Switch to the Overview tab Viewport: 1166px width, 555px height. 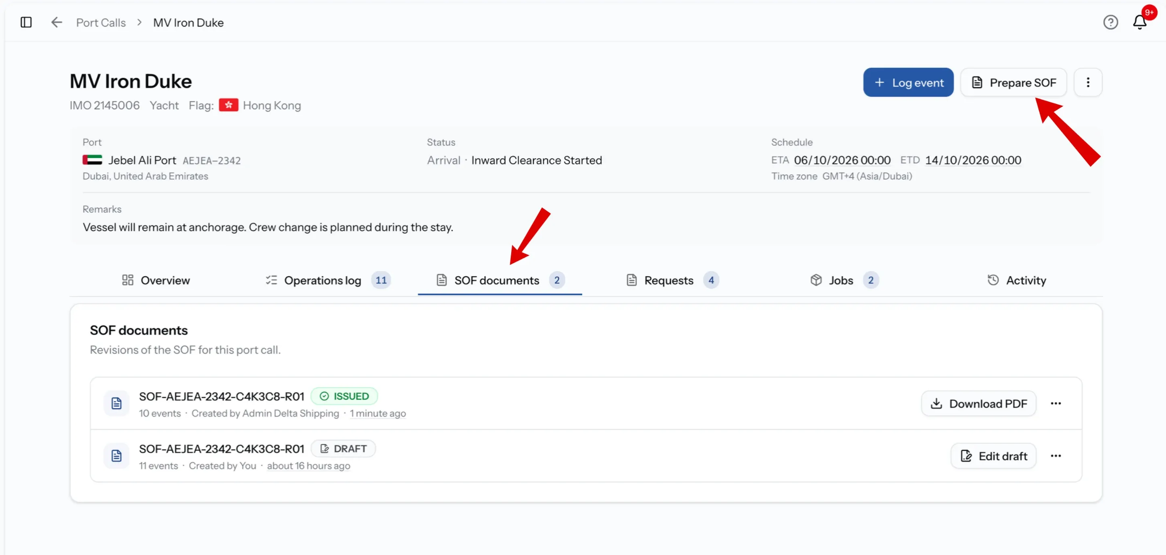156,280
